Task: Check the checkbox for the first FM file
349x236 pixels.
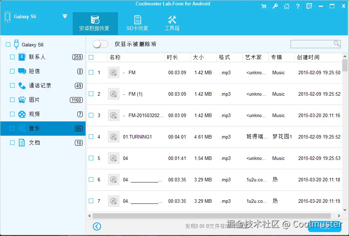Action: click(x=91, y=72)
